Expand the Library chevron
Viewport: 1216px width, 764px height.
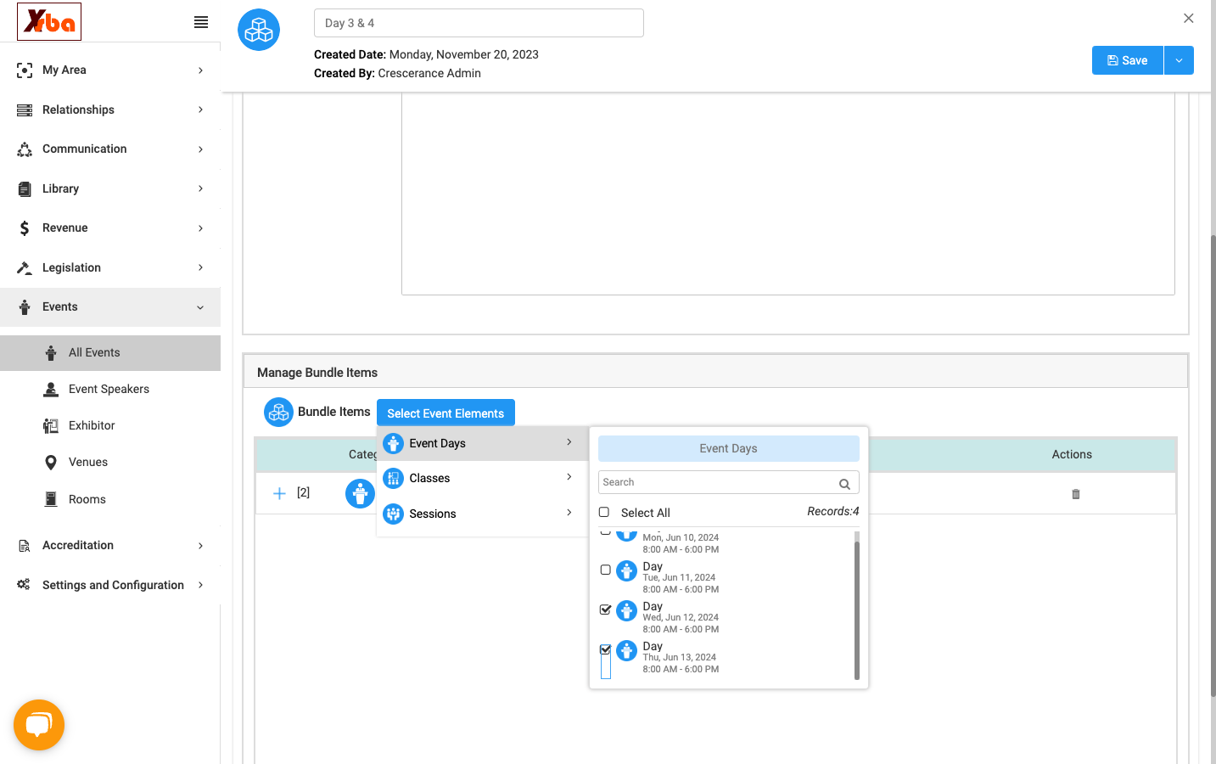[200, 188]
